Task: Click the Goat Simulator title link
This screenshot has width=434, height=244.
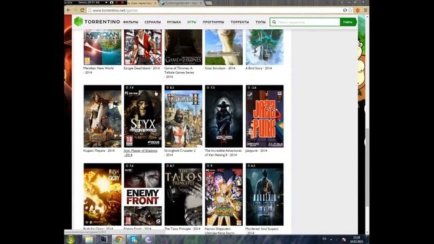Action: pyautogui.click(x=220, y=68)
